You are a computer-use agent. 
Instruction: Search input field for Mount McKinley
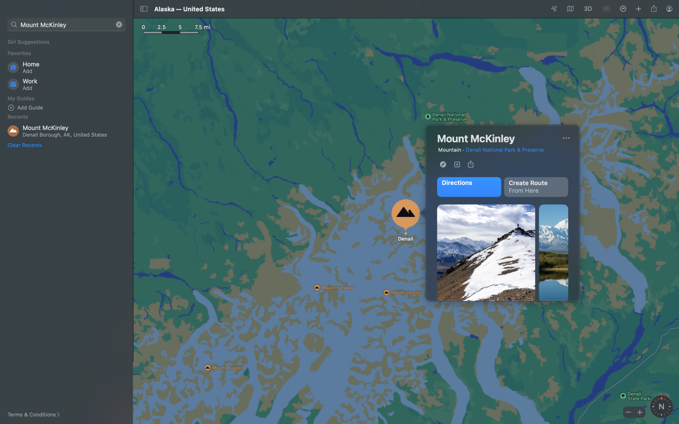point(66,24)
